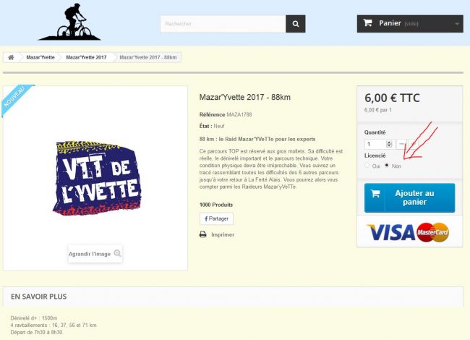Click the Rechercher search field
Viewport: 470px width, 340px height.
[222, 24]
